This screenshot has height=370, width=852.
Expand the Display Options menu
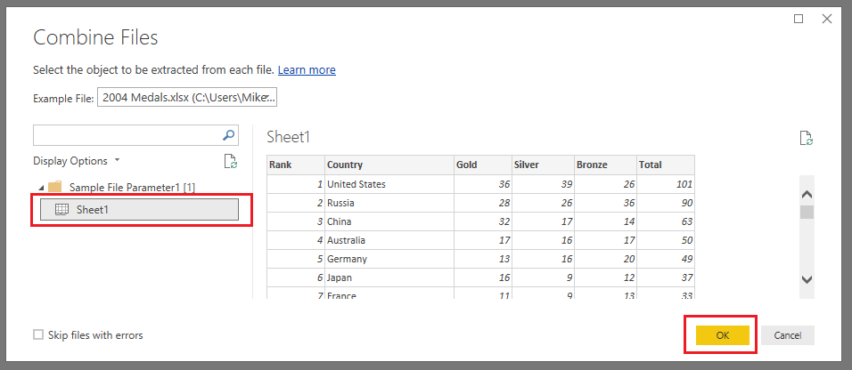point(76,161)
